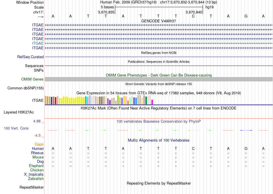Click the Scale label
This screenshot has width=273, height=194.
[x=39, y=7]
